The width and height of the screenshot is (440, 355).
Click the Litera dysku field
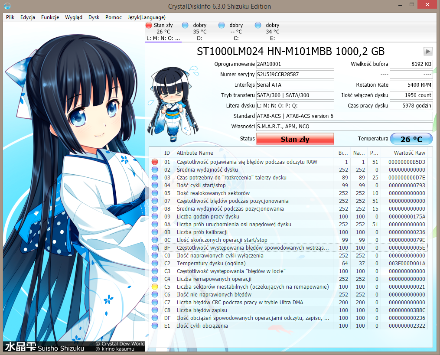point(295,105)
